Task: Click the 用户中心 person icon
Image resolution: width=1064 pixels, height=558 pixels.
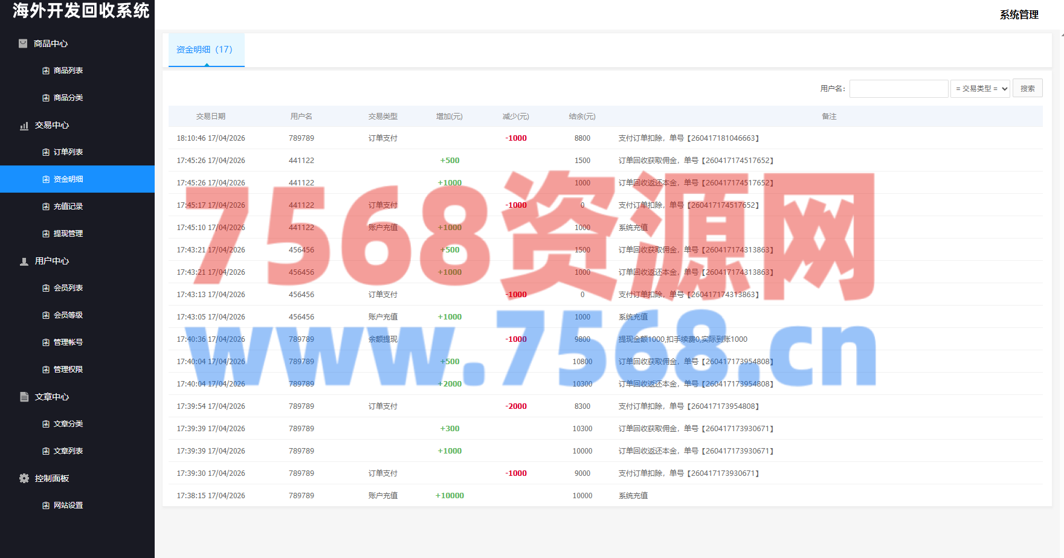Action: coord(24,261)
